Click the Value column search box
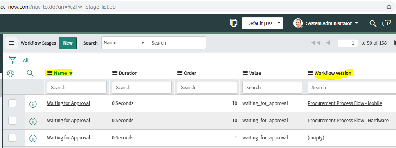The image size is (396, 148). click(x=272, y=87)
